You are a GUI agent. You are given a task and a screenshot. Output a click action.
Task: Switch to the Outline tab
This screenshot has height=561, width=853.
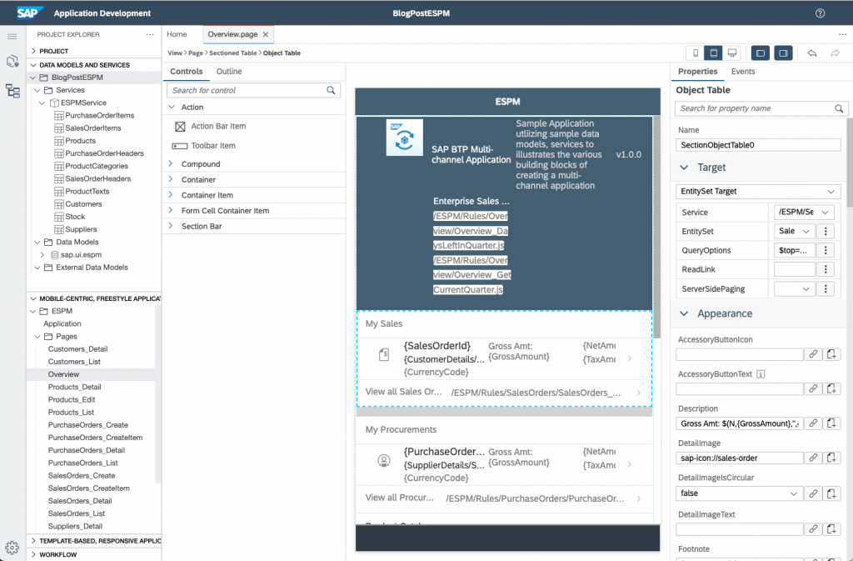pos(229,72)
